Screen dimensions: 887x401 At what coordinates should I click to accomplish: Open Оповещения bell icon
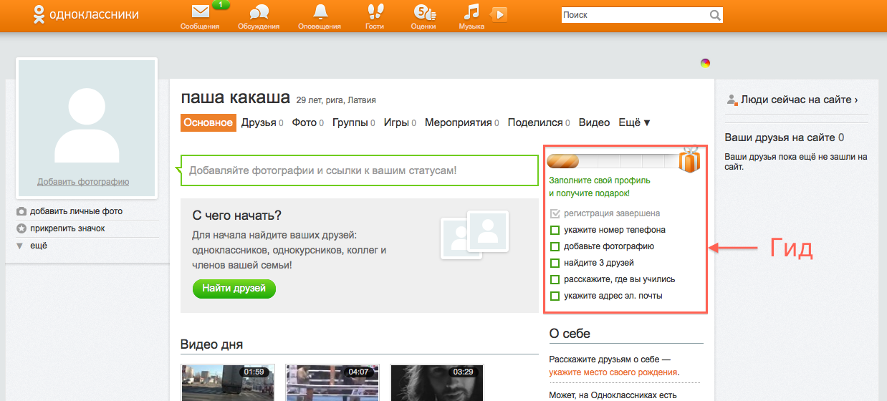(x=320, y=11)
